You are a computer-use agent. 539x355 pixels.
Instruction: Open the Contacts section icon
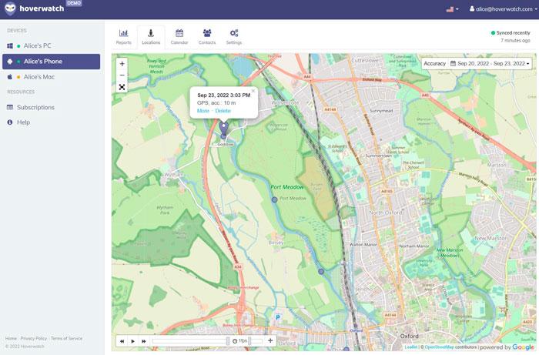coord(207,36)
